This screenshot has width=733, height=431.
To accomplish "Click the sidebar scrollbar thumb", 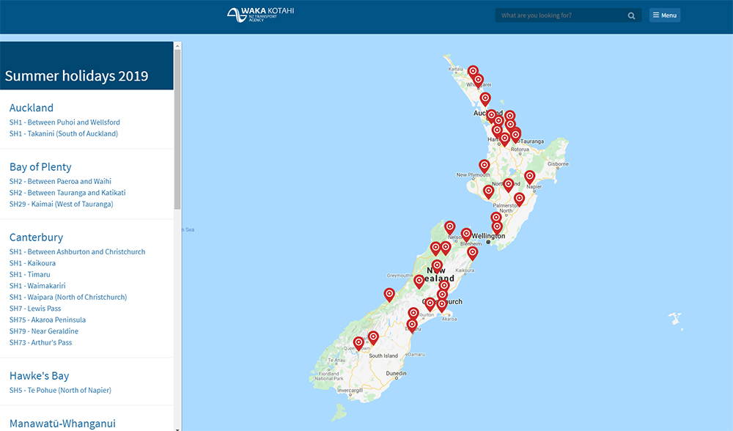I will click(x=177, y=128).
